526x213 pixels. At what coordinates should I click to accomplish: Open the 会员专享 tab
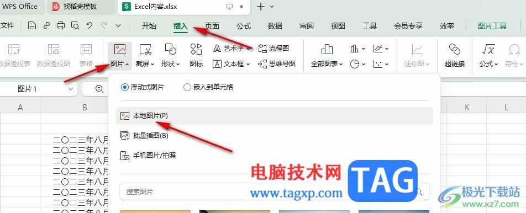408,26
